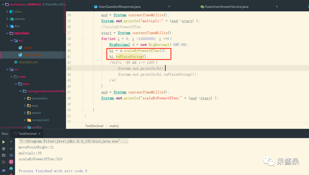This screenshot has height=175, width=309.
Task: Toggle code fold marker at line 50
Action: (83, 110)
